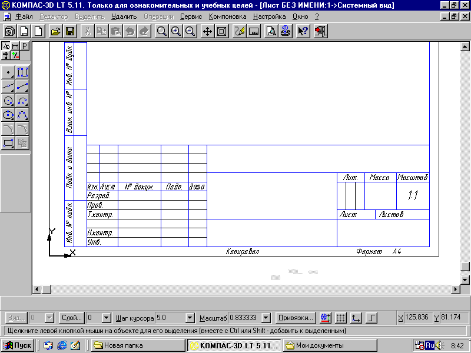
Task: Switch to the measurement panel page
Action: click(6, 55)
